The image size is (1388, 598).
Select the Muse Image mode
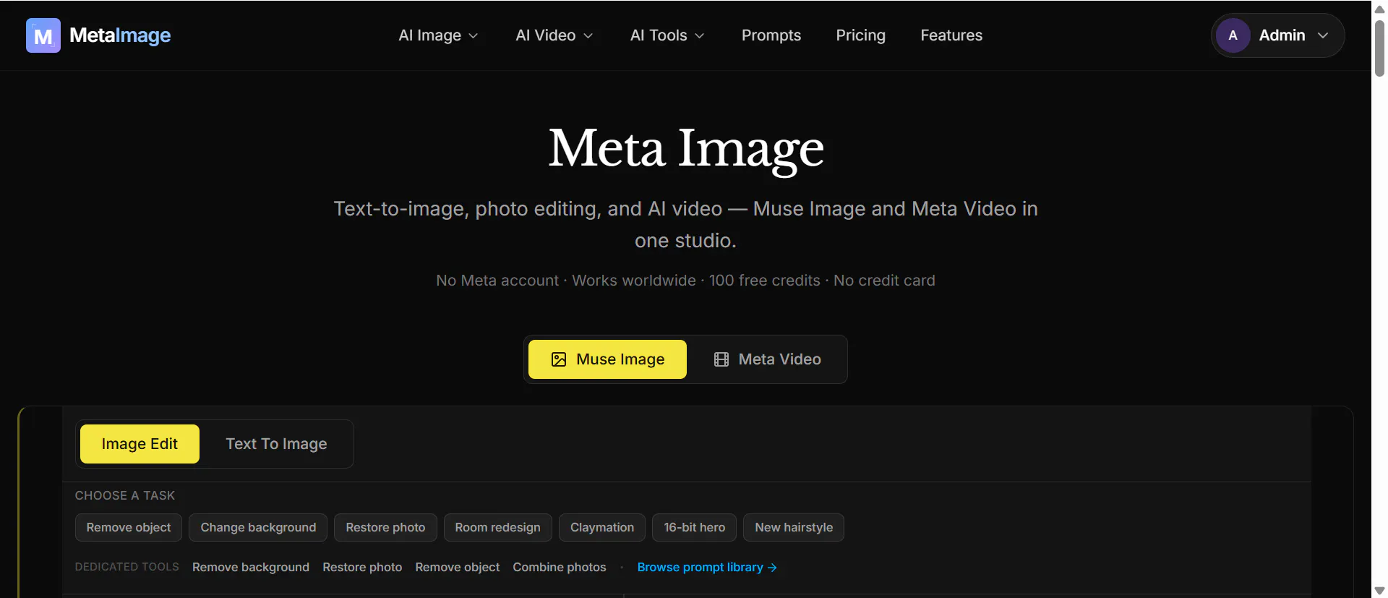[607, 359]
